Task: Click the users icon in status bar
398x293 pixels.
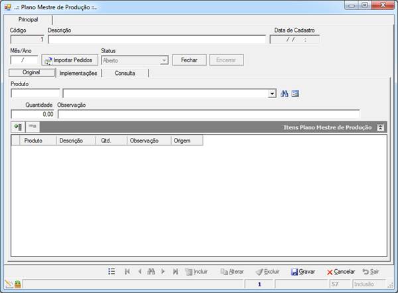Action: point(18,284)
